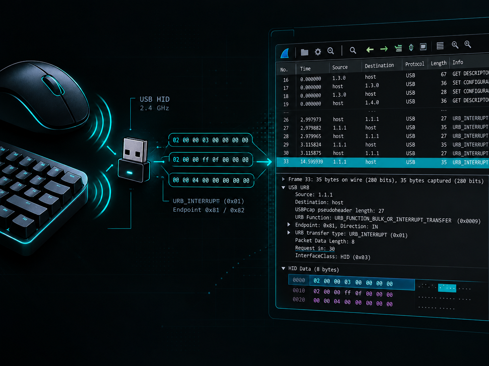Collapse the HID Data section
Screen dimensions: 489x366
pos(283,268)
